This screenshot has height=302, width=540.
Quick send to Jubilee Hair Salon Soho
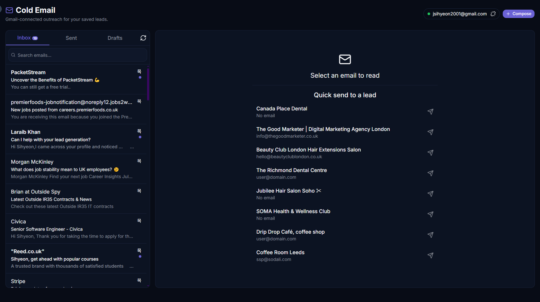[x=430, y=194]
